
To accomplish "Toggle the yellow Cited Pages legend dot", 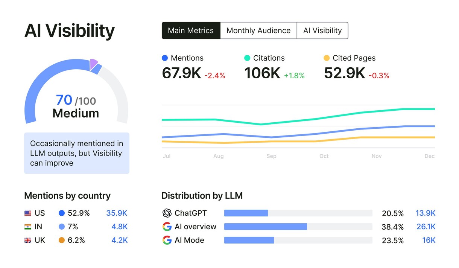I will click(327, 58).
